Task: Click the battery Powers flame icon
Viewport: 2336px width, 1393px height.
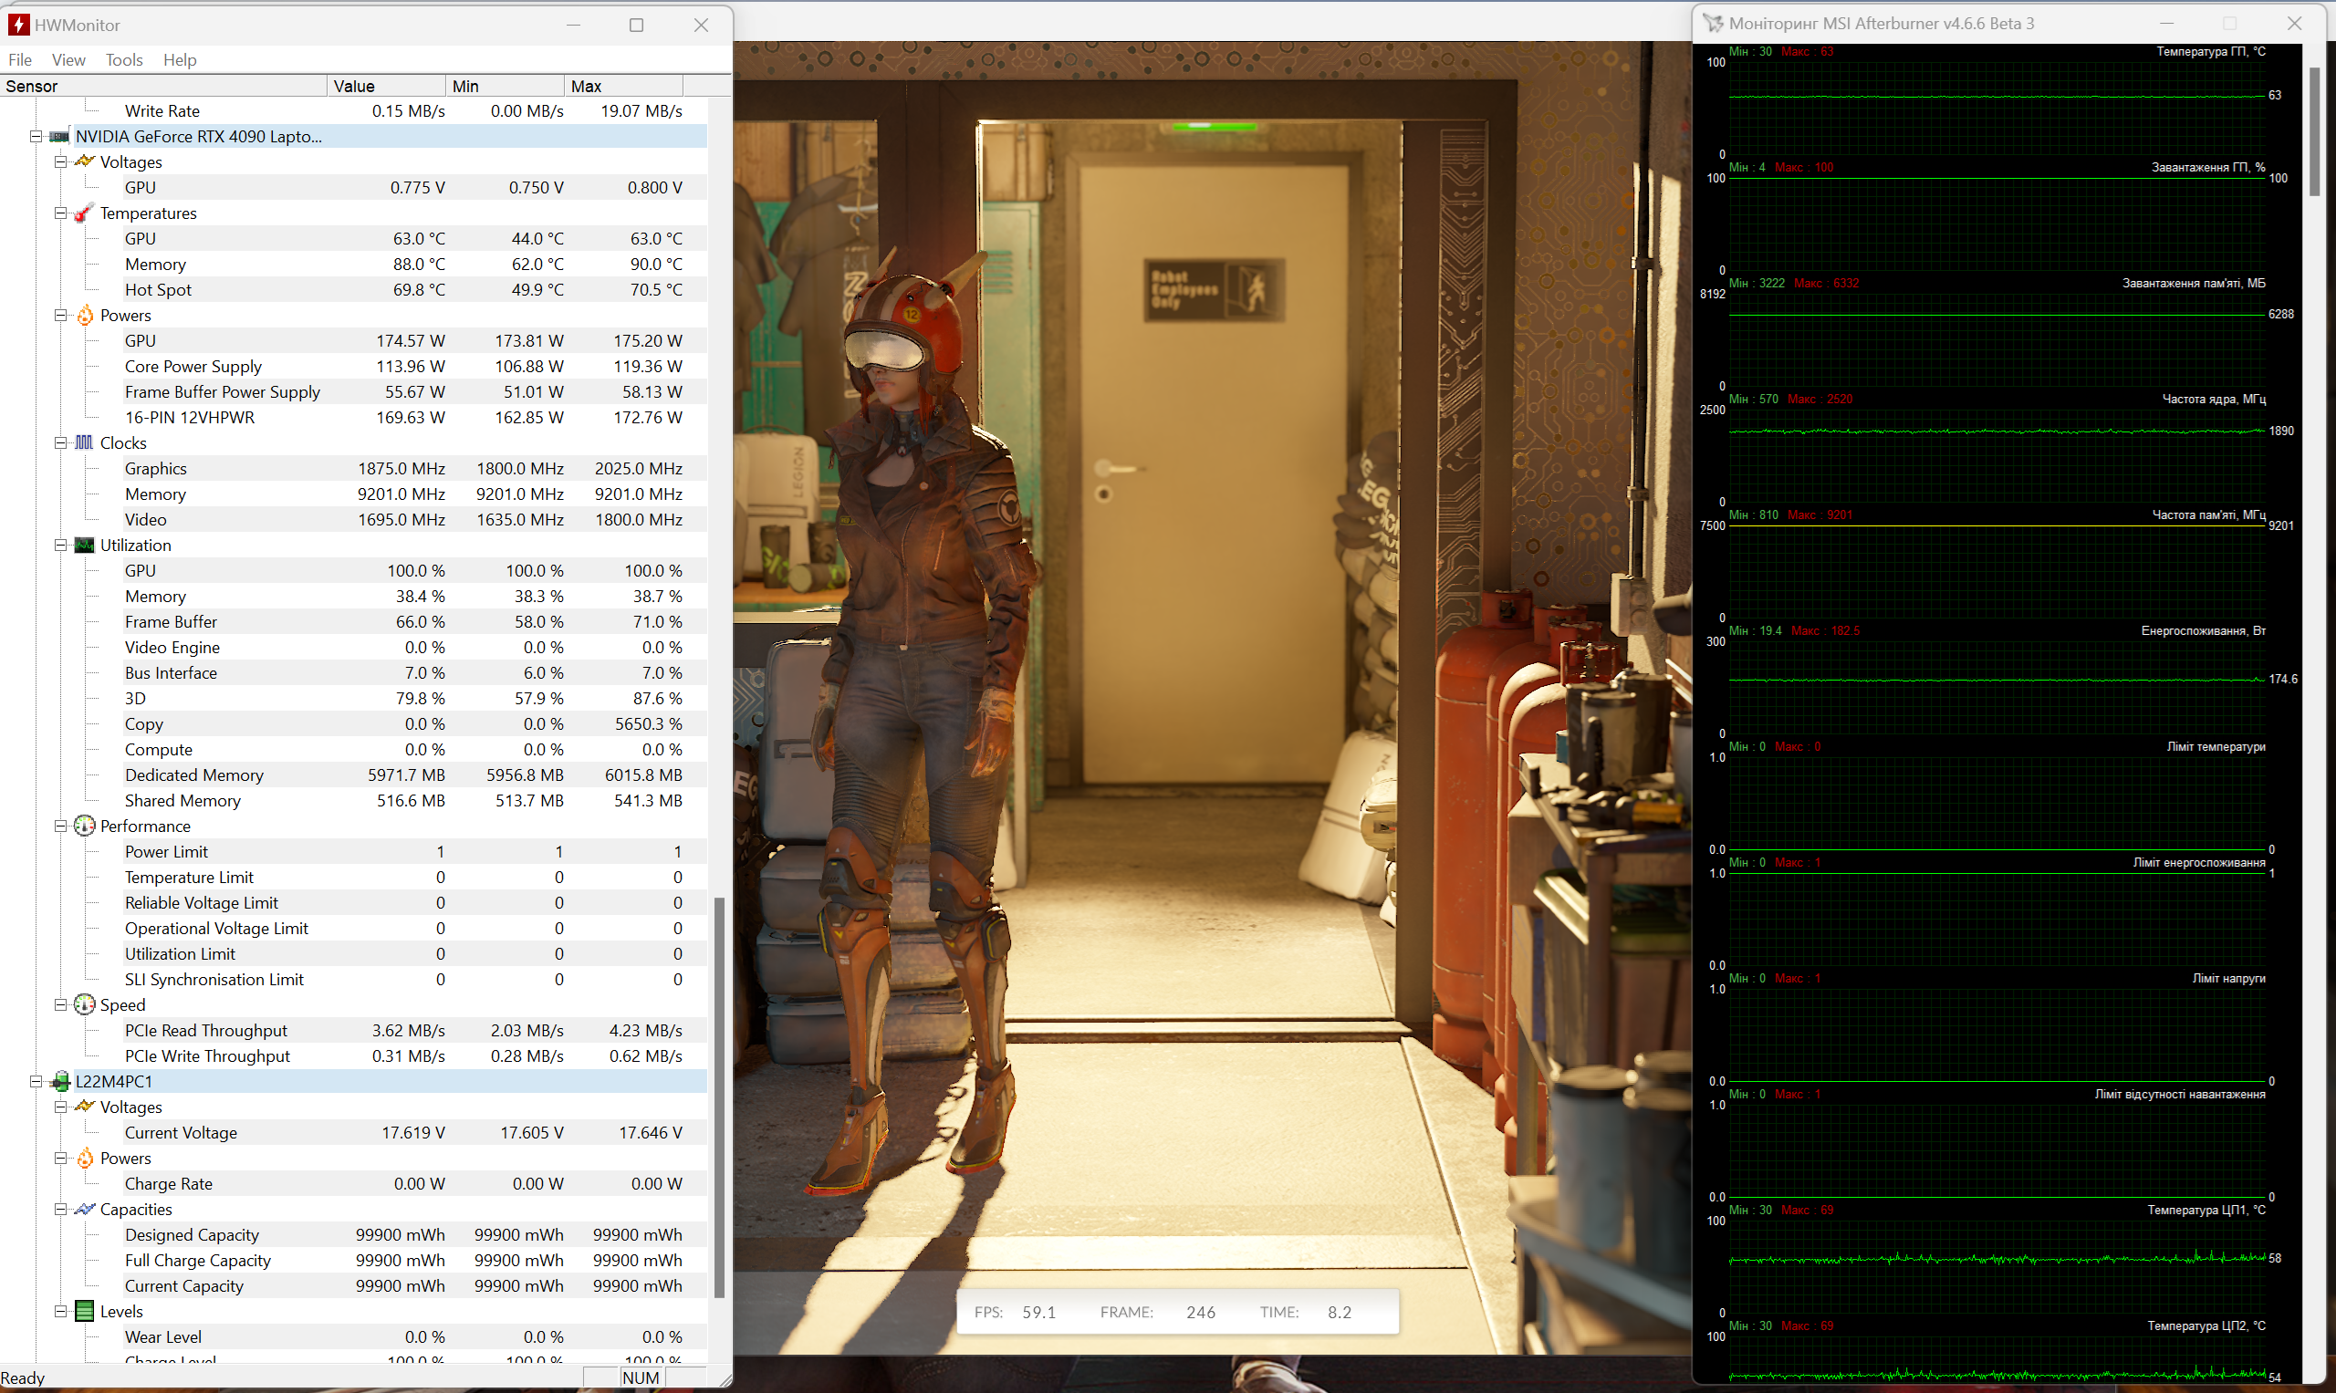Action: pyautogui.click(x=85, y=1159)
